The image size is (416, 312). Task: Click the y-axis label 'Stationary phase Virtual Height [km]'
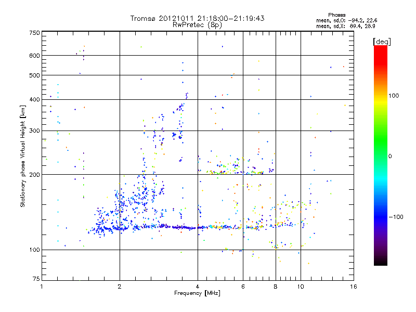pos(22,157)
